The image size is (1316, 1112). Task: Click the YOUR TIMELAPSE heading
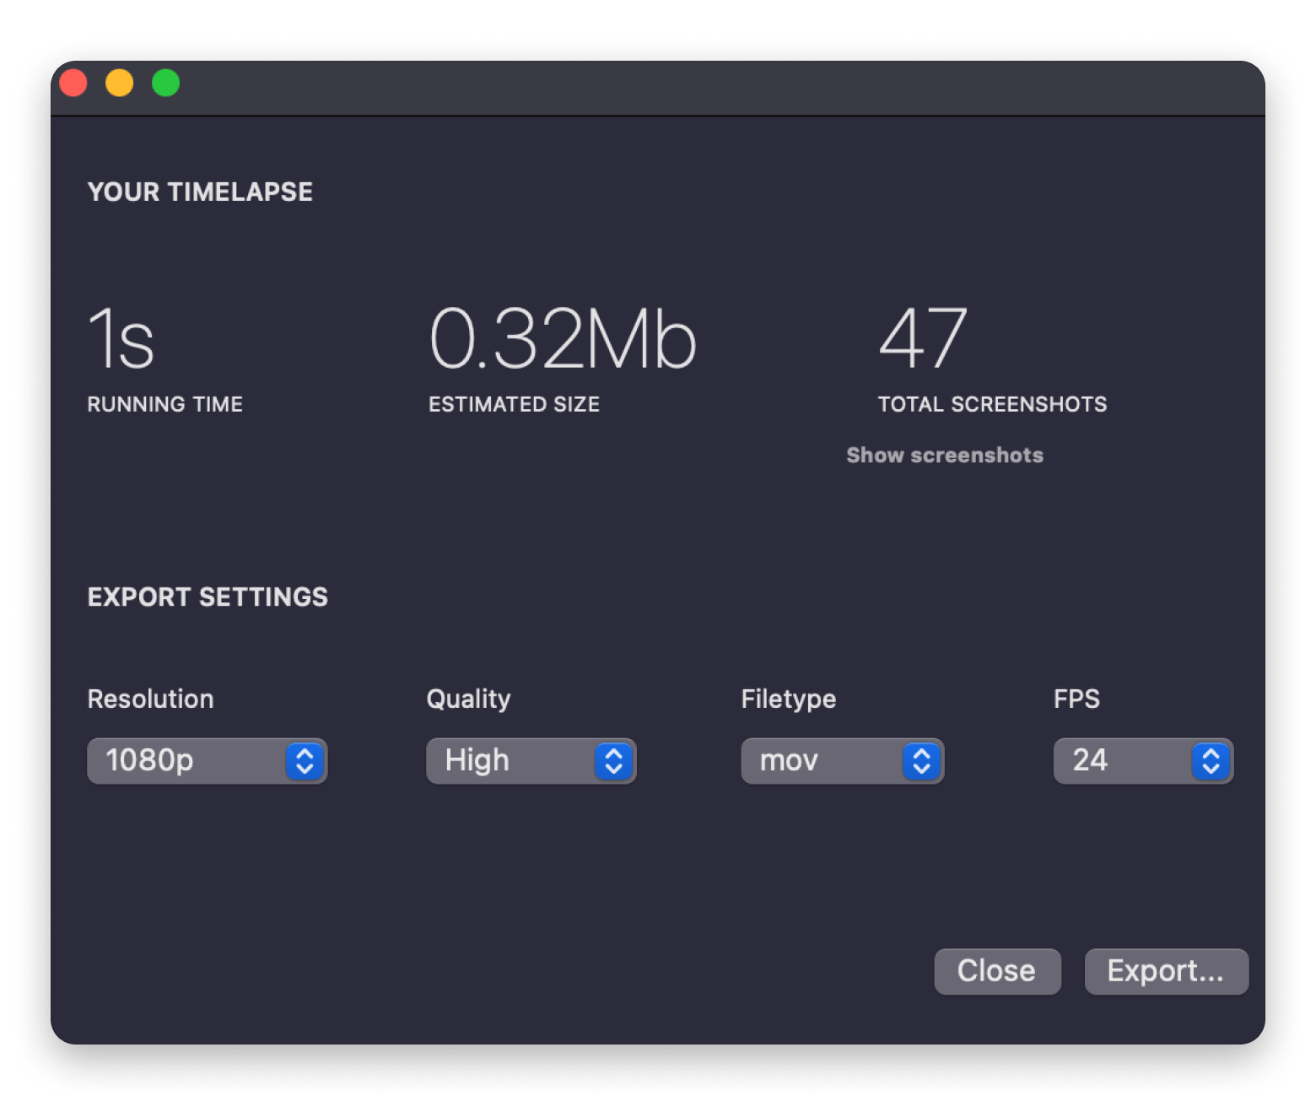point(200,192)
